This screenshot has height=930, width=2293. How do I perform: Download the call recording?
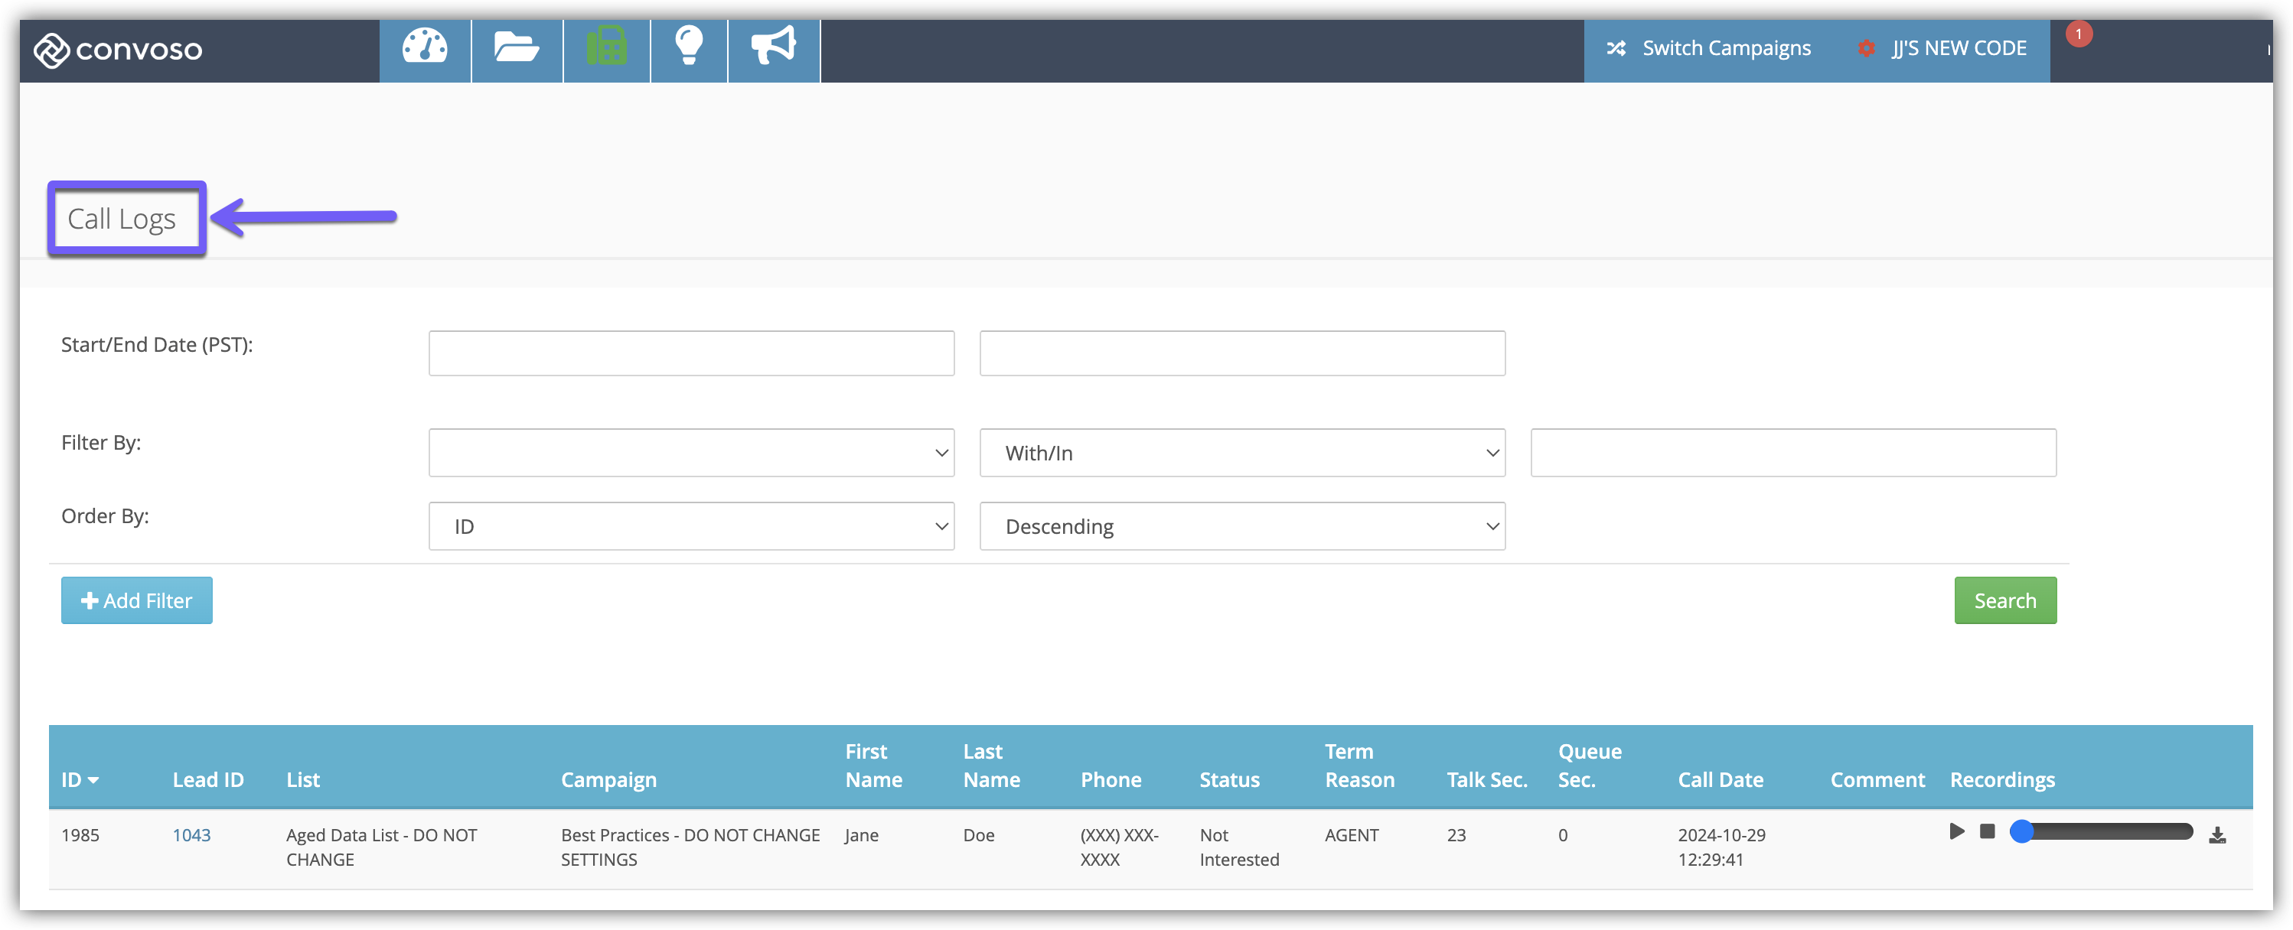[2216, 835]
